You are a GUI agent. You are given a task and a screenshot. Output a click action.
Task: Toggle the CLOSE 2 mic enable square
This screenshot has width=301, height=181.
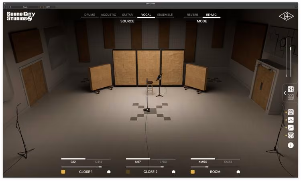[128, 172]
